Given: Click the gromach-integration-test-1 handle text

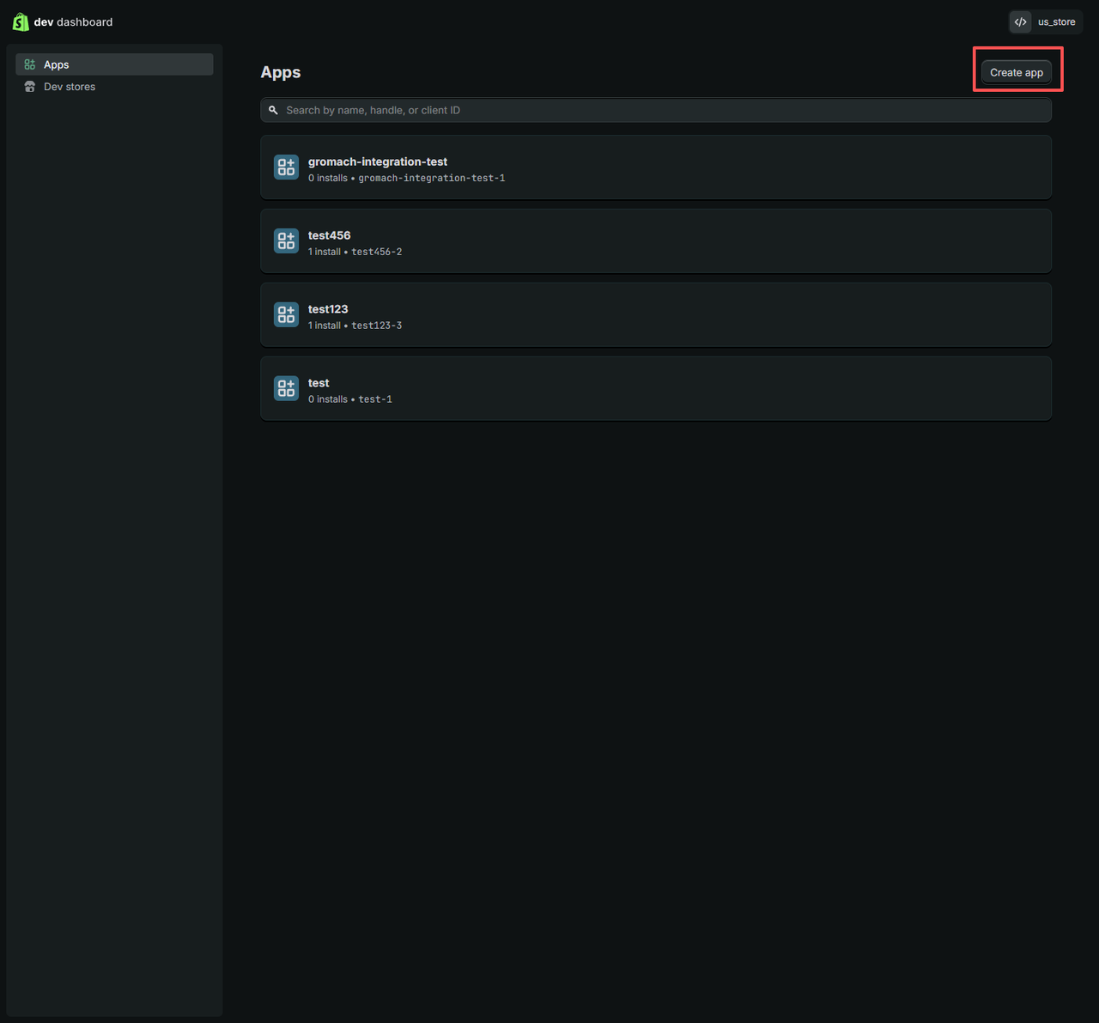Looking at the screenshot, I should (431, 178).
